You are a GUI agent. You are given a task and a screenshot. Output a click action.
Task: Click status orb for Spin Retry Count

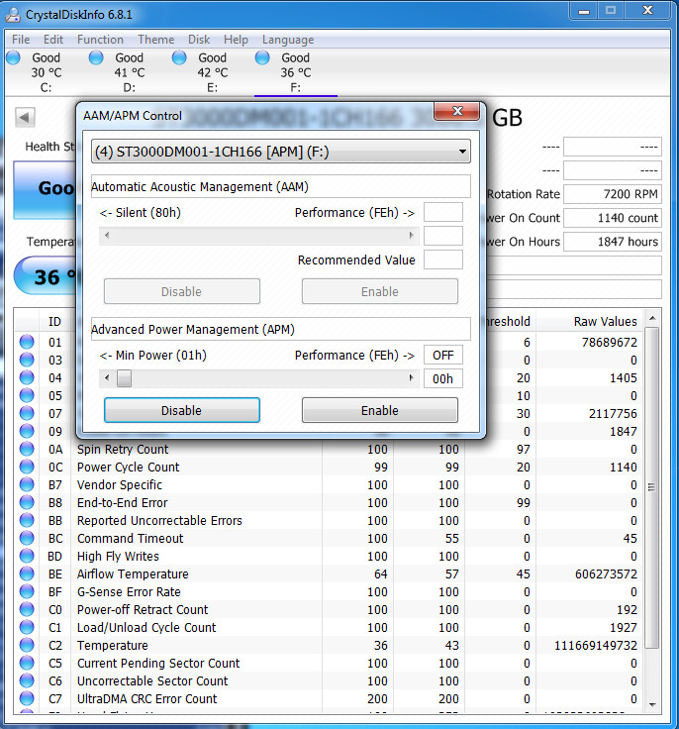point(27,449)
